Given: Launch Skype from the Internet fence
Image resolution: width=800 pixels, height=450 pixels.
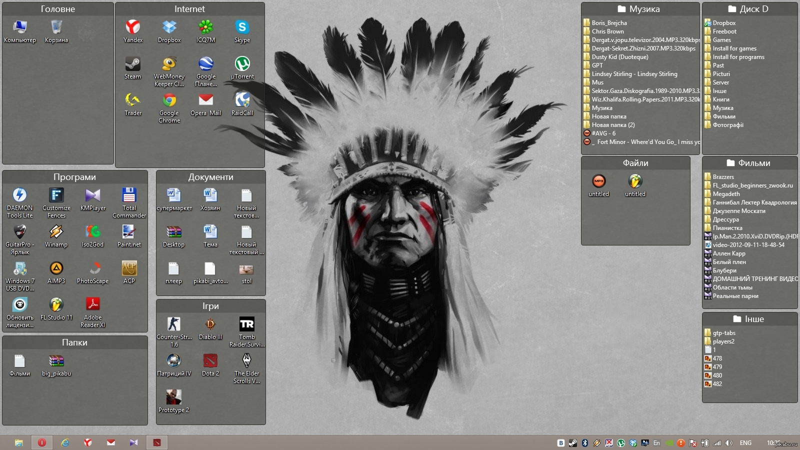Looking at the screenshot, I should pyautogui.click(x=242, y=27).
